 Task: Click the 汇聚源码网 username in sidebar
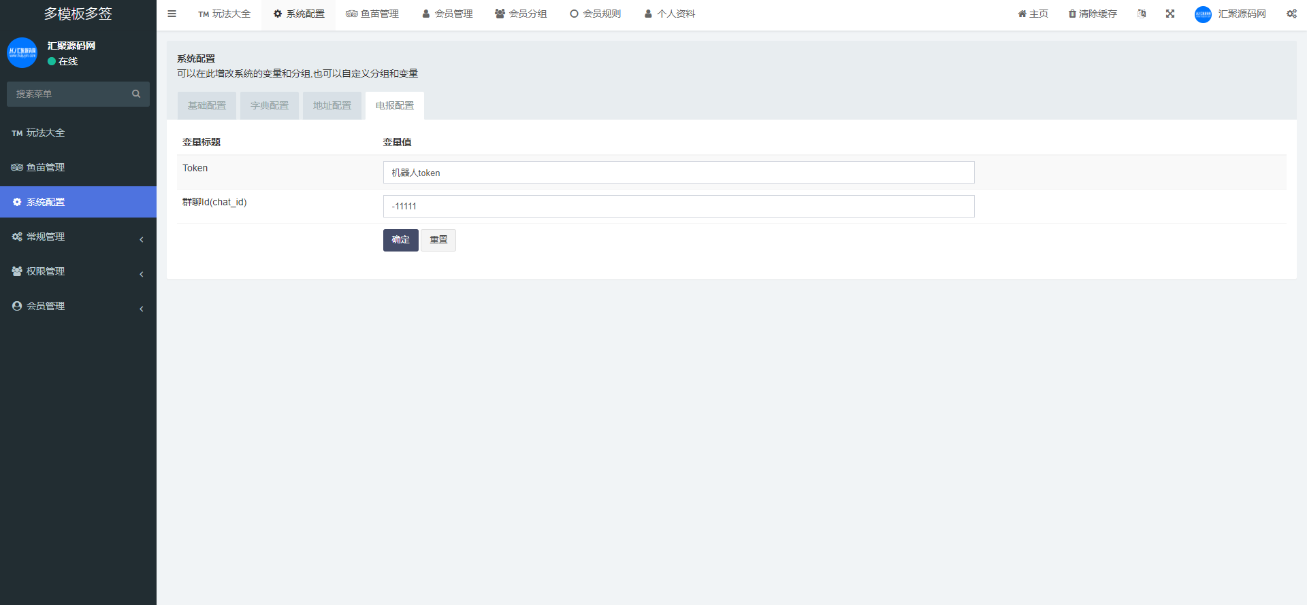71,46
